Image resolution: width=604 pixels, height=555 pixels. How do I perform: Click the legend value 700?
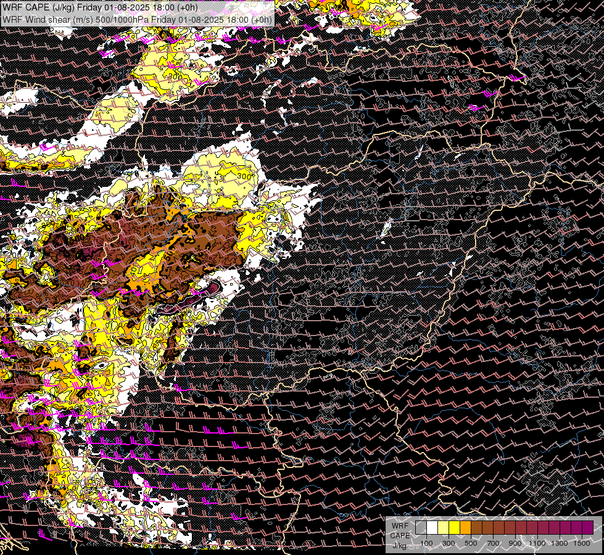pyautogui.click(x=493, y=543)
